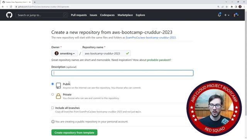Screen dimensions: 247x139
Task: Open Codespaces in the header
Action: pos(107,15)
